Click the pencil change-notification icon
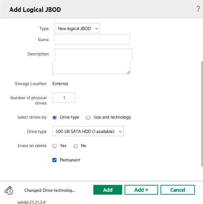This screenshot has width=203, height=204. [9, 190]
